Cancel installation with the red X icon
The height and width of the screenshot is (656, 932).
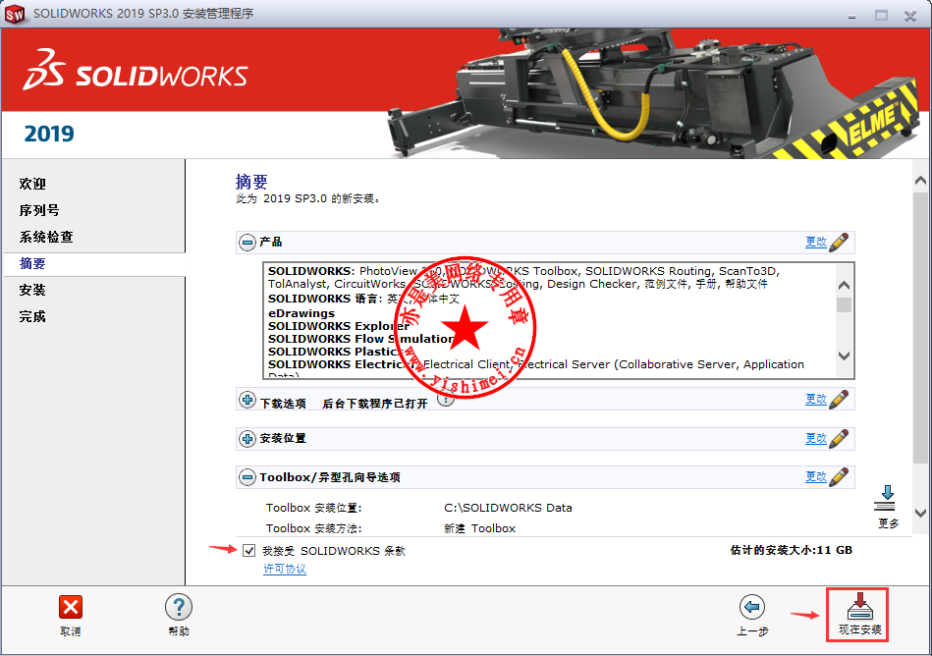click(71, 607)
